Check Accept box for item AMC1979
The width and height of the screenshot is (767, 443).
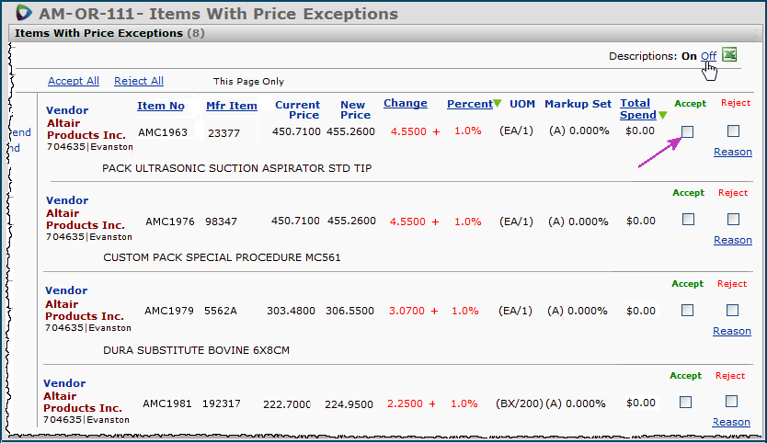point(687,310)
